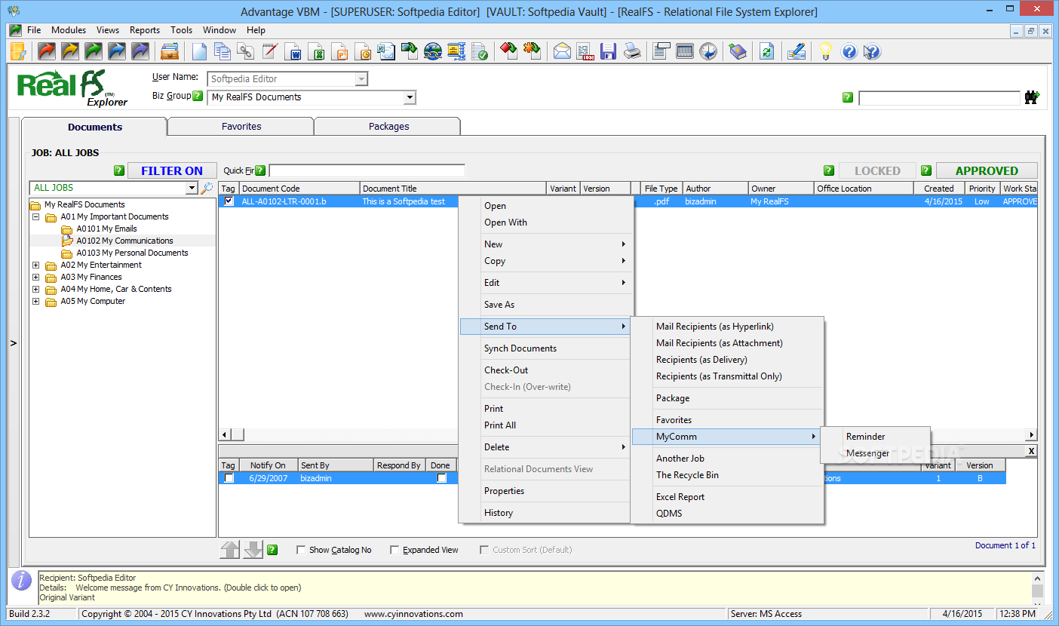The image size is (1059, 626).
Task: Click the search field beside binoculars
Action: click(939, 98)
